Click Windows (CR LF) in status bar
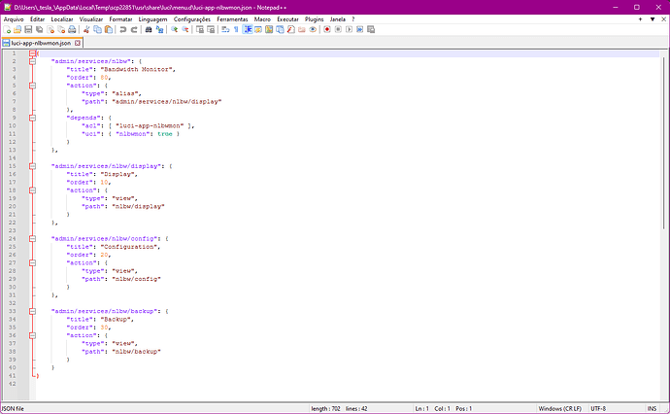This screenshot has width=670, height=414. (559, 409)
